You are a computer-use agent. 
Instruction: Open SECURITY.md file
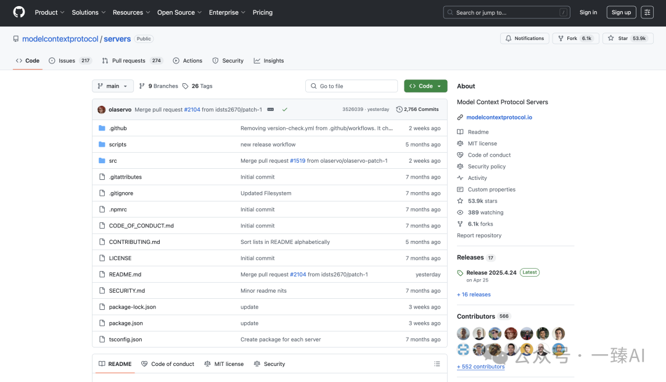(x=126, y=291)
